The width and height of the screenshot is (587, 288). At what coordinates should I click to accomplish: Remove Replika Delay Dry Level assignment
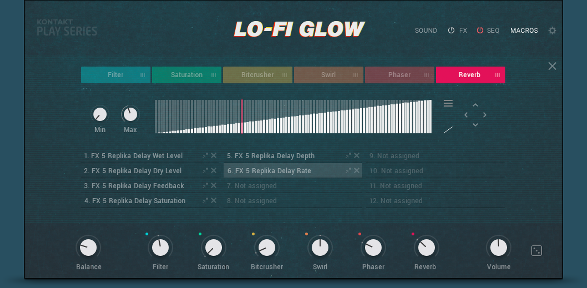click(214, 170)
